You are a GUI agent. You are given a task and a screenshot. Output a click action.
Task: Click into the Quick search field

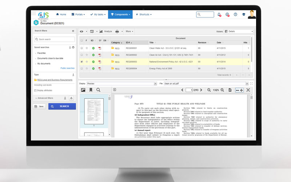[55, 39]
